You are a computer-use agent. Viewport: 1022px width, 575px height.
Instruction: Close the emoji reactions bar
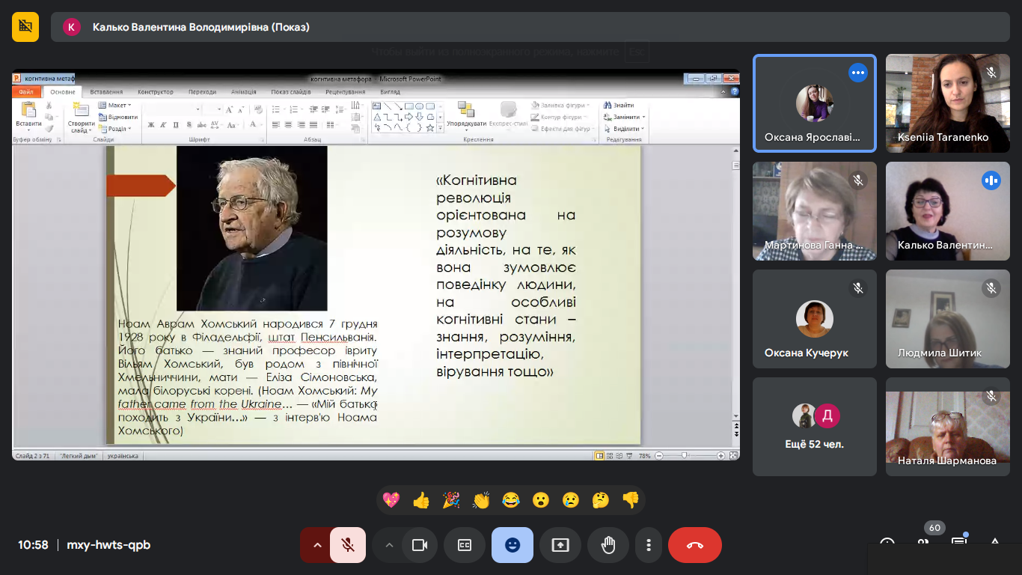(x=512, y=545)
